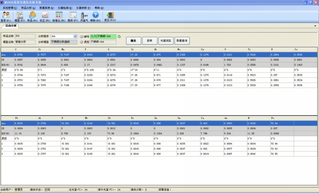Click the 光谱浏览 button
The width and height of the screenshot is (319, 193).
point(166,41)
